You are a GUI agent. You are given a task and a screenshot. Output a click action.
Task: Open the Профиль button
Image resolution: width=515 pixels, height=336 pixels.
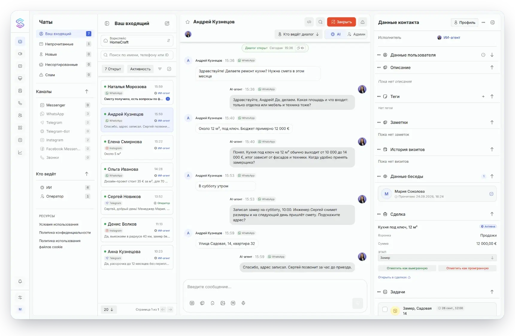465,22
